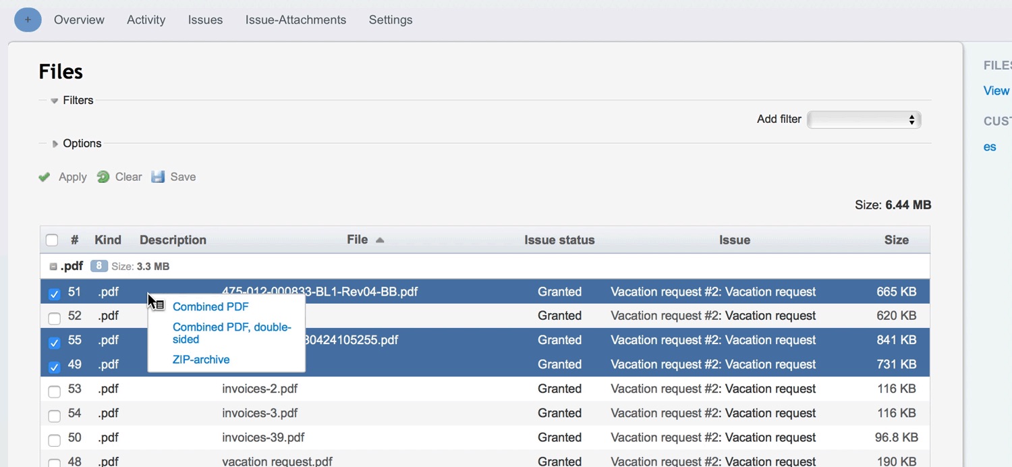Click Granted status in row 54
Screen dimensions: 1012x467
pos(559,413)
